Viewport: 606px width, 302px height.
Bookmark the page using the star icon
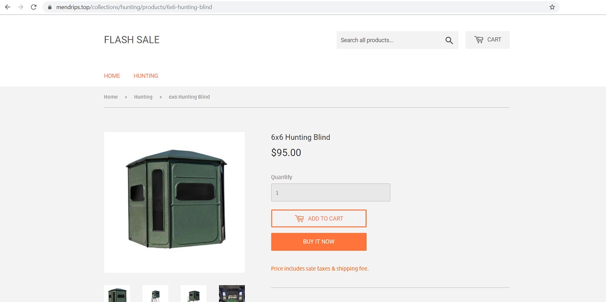(552, 7)
